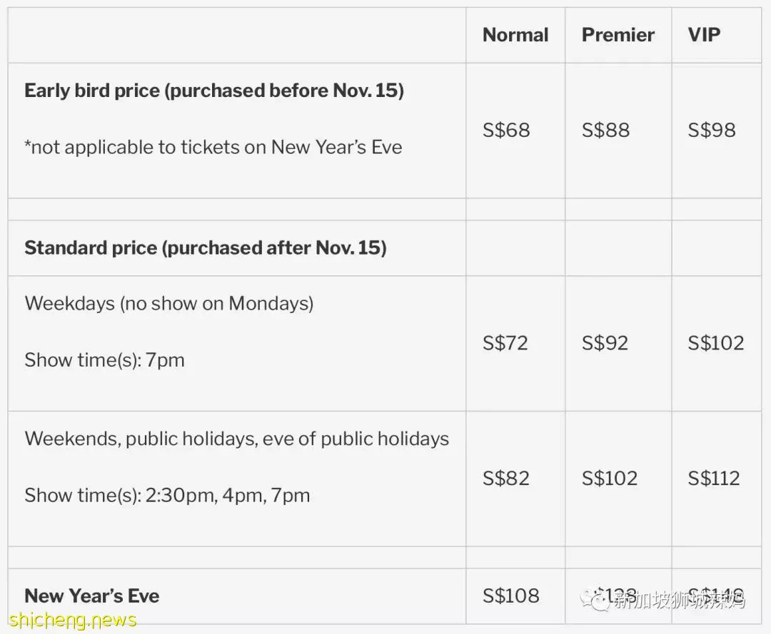Select the VIP column header

click(x=704, y=35)
